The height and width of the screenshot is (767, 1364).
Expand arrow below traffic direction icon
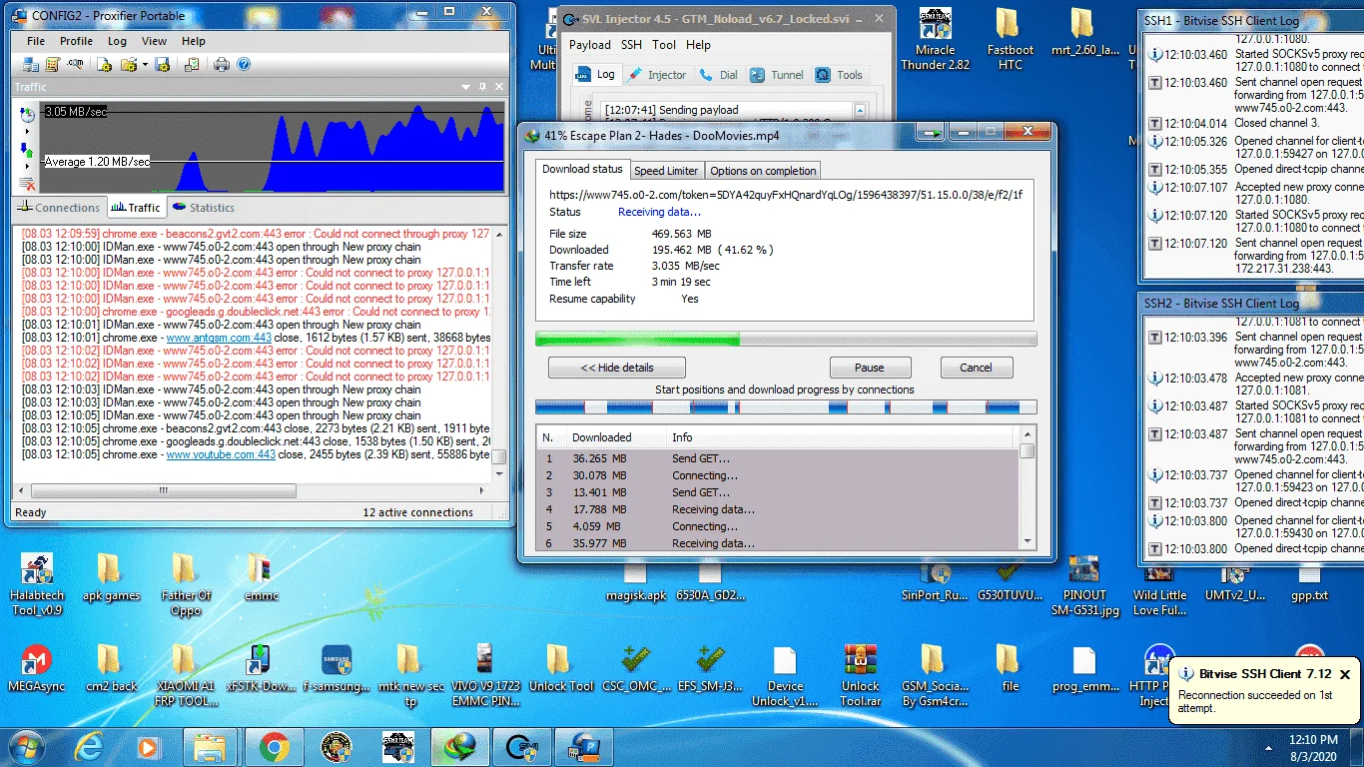27,166
